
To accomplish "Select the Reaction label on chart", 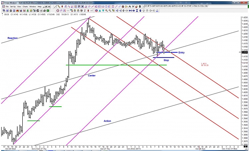I will tap(12, 38).
